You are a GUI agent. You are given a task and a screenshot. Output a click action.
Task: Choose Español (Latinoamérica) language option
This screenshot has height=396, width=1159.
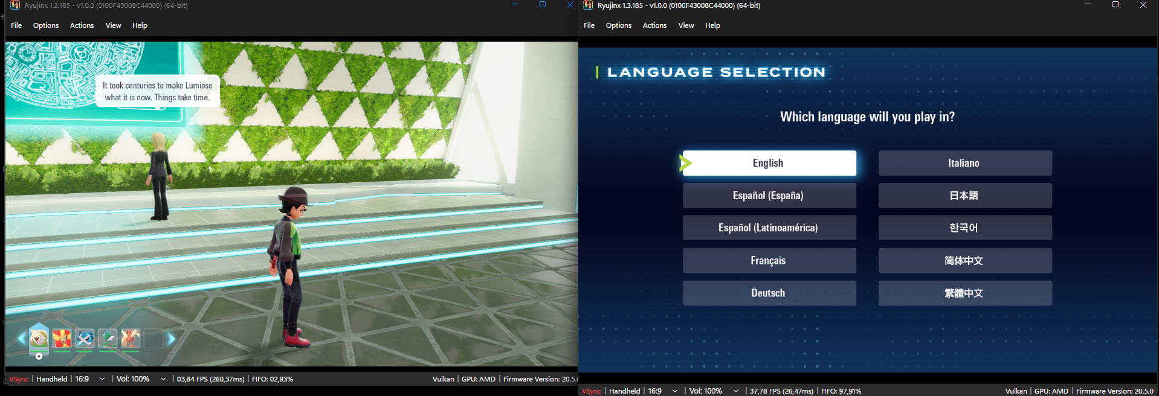click(769, 228)
